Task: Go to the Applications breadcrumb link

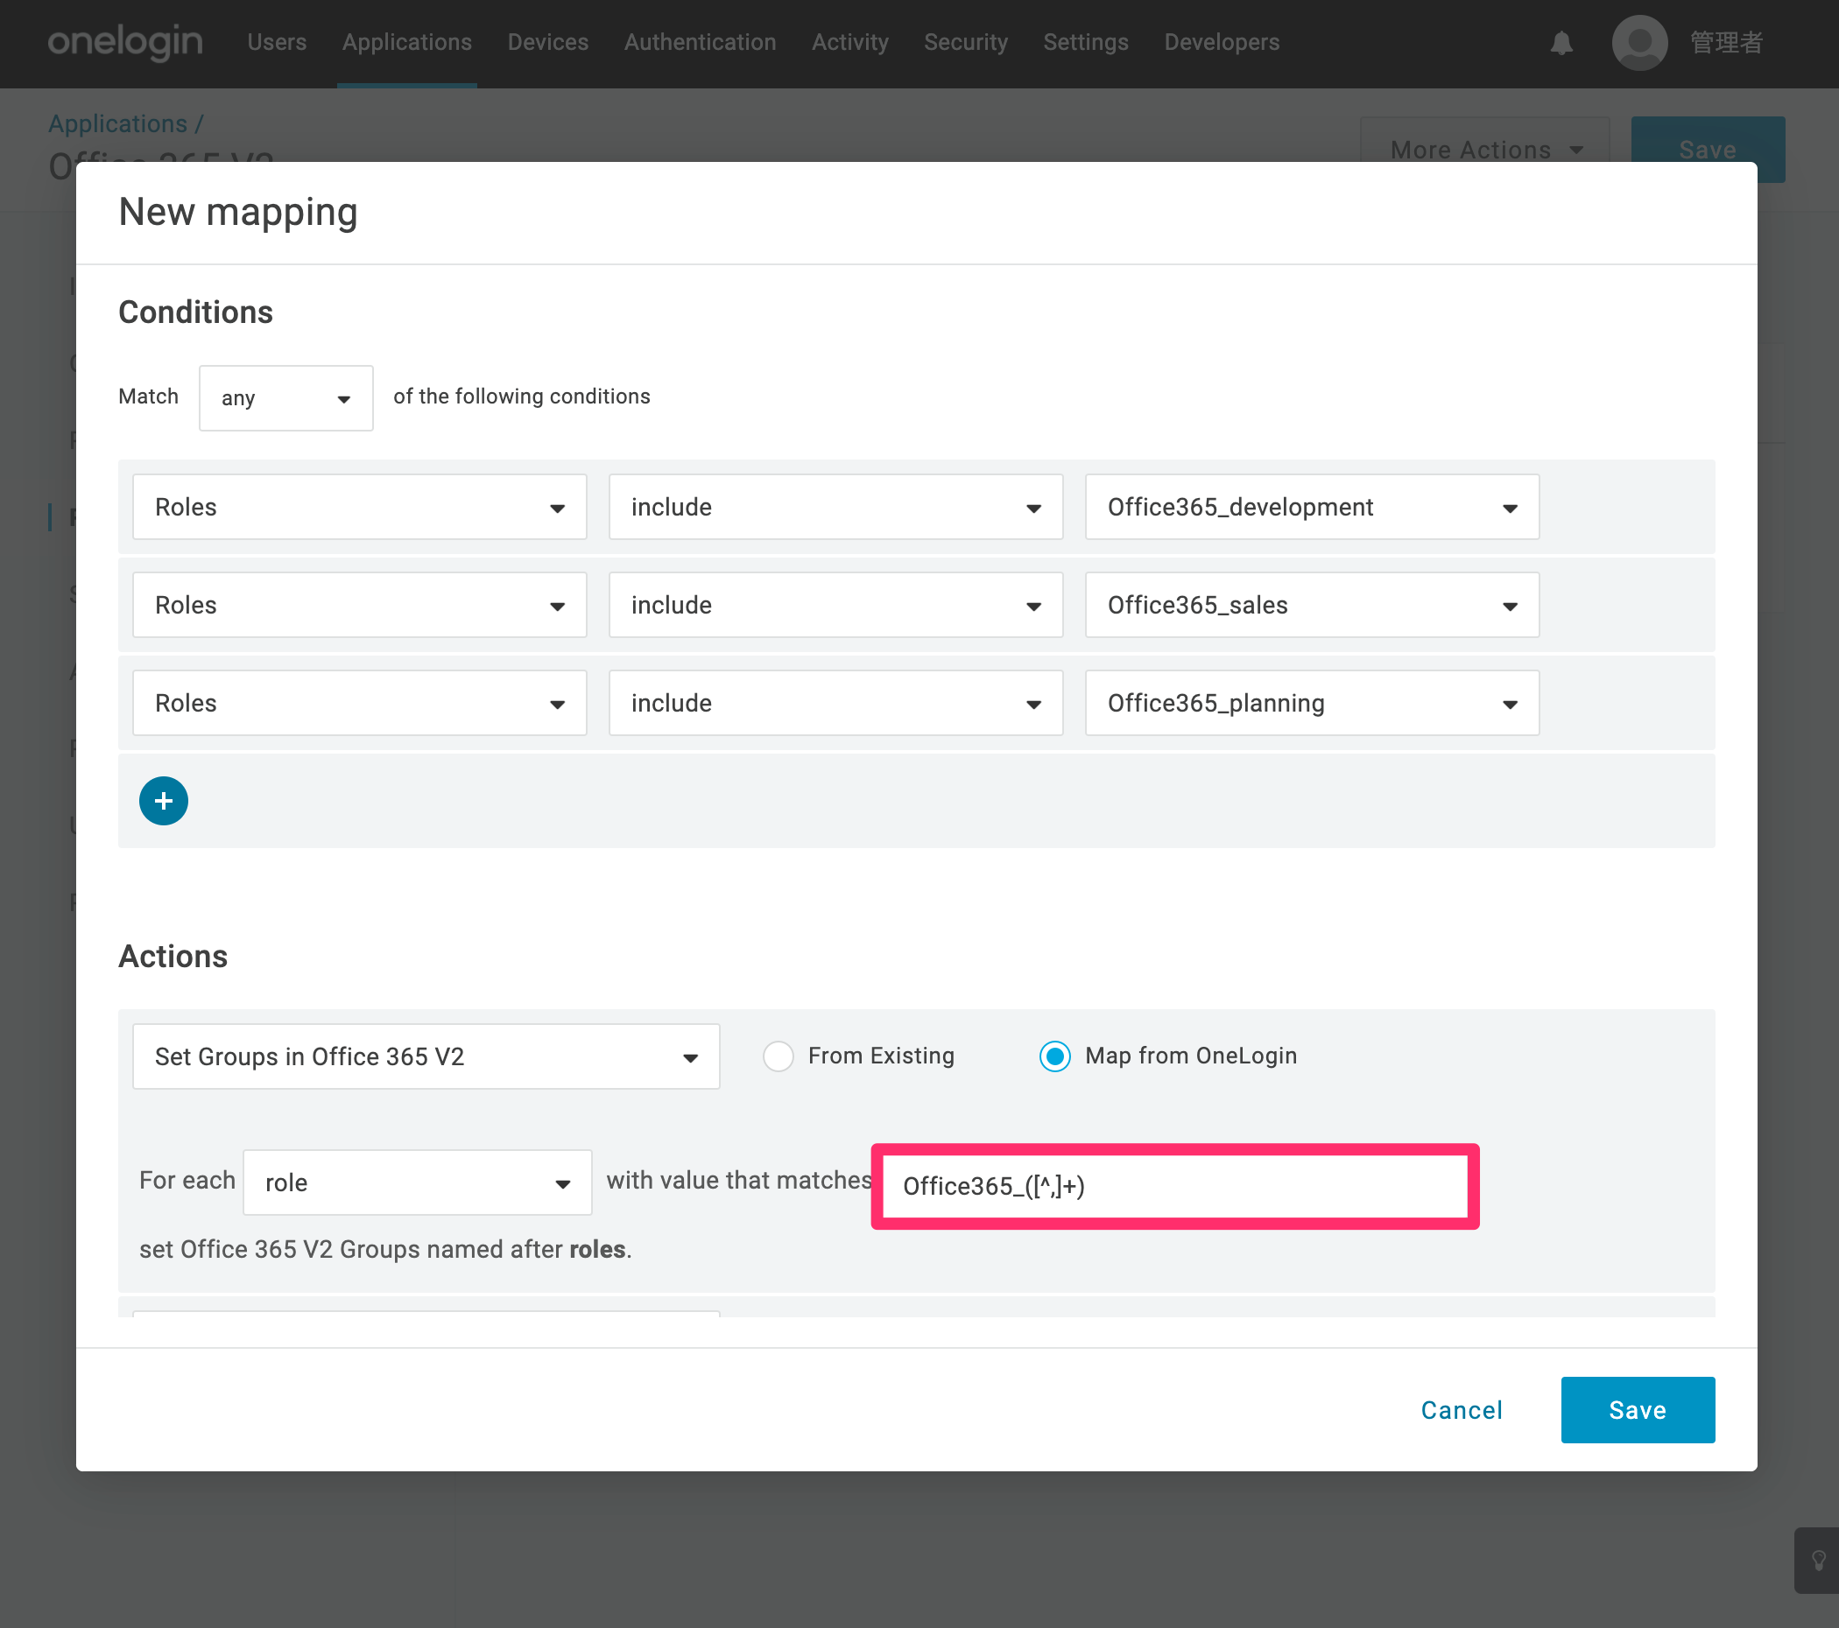Action: pyautogui.click(x=118, y=124)
